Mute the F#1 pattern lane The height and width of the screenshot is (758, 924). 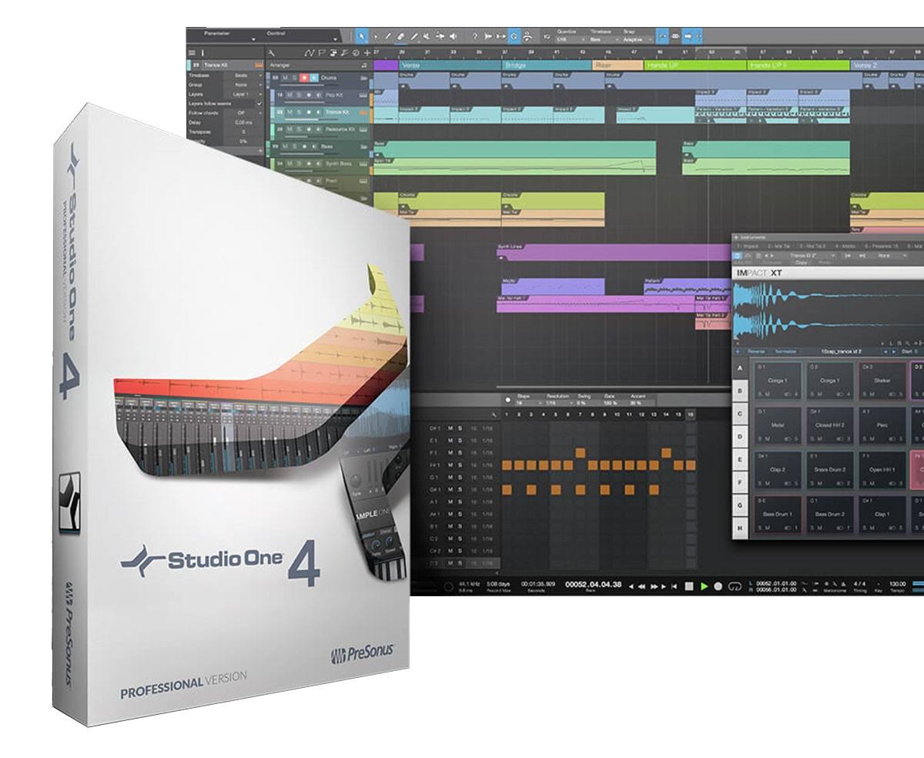(x=450, y=465)
